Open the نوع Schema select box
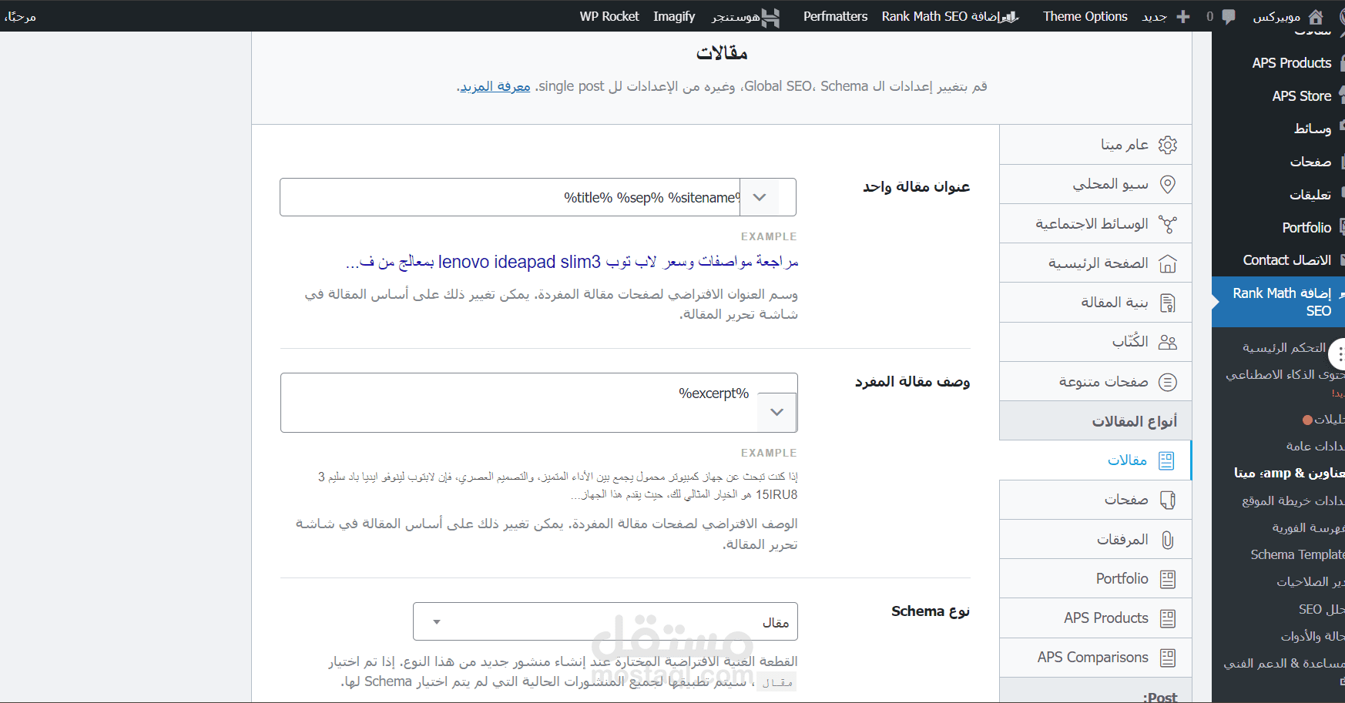The height and width of the screenshot is (703, 1345). pos(605,621)
